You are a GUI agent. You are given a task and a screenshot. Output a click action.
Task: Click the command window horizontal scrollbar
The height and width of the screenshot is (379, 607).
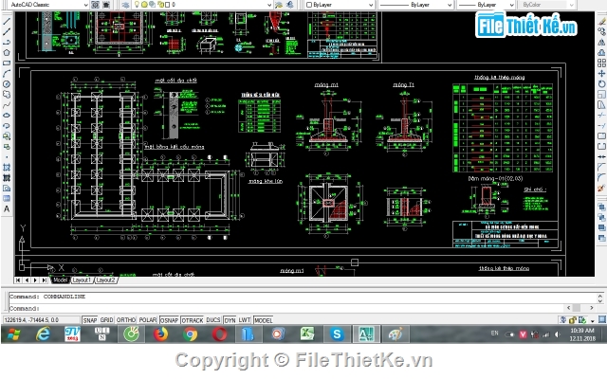[580, 308]
